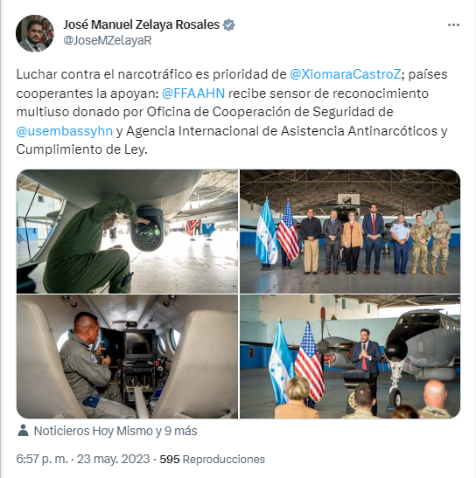Click the 23 may. 2023 date
This screenshot has width=476, height=478.
click(x=113, y=459)
